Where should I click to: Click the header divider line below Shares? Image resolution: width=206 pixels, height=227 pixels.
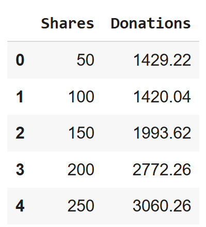coord(68,41)
